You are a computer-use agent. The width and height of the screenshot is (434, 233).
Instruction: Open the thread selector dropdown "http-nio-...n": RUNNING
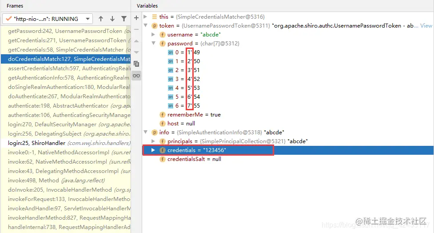pyautogui.click(x=48, y=19)
